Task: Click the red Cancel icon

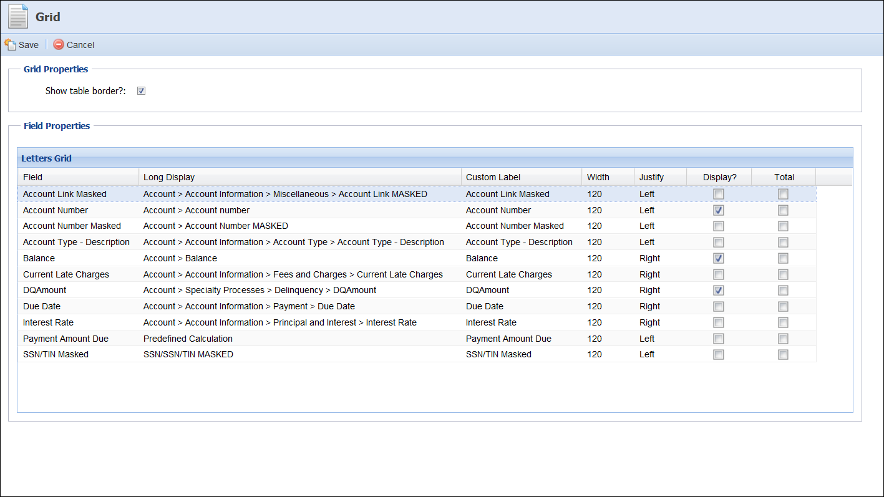Action: (59, 45)
